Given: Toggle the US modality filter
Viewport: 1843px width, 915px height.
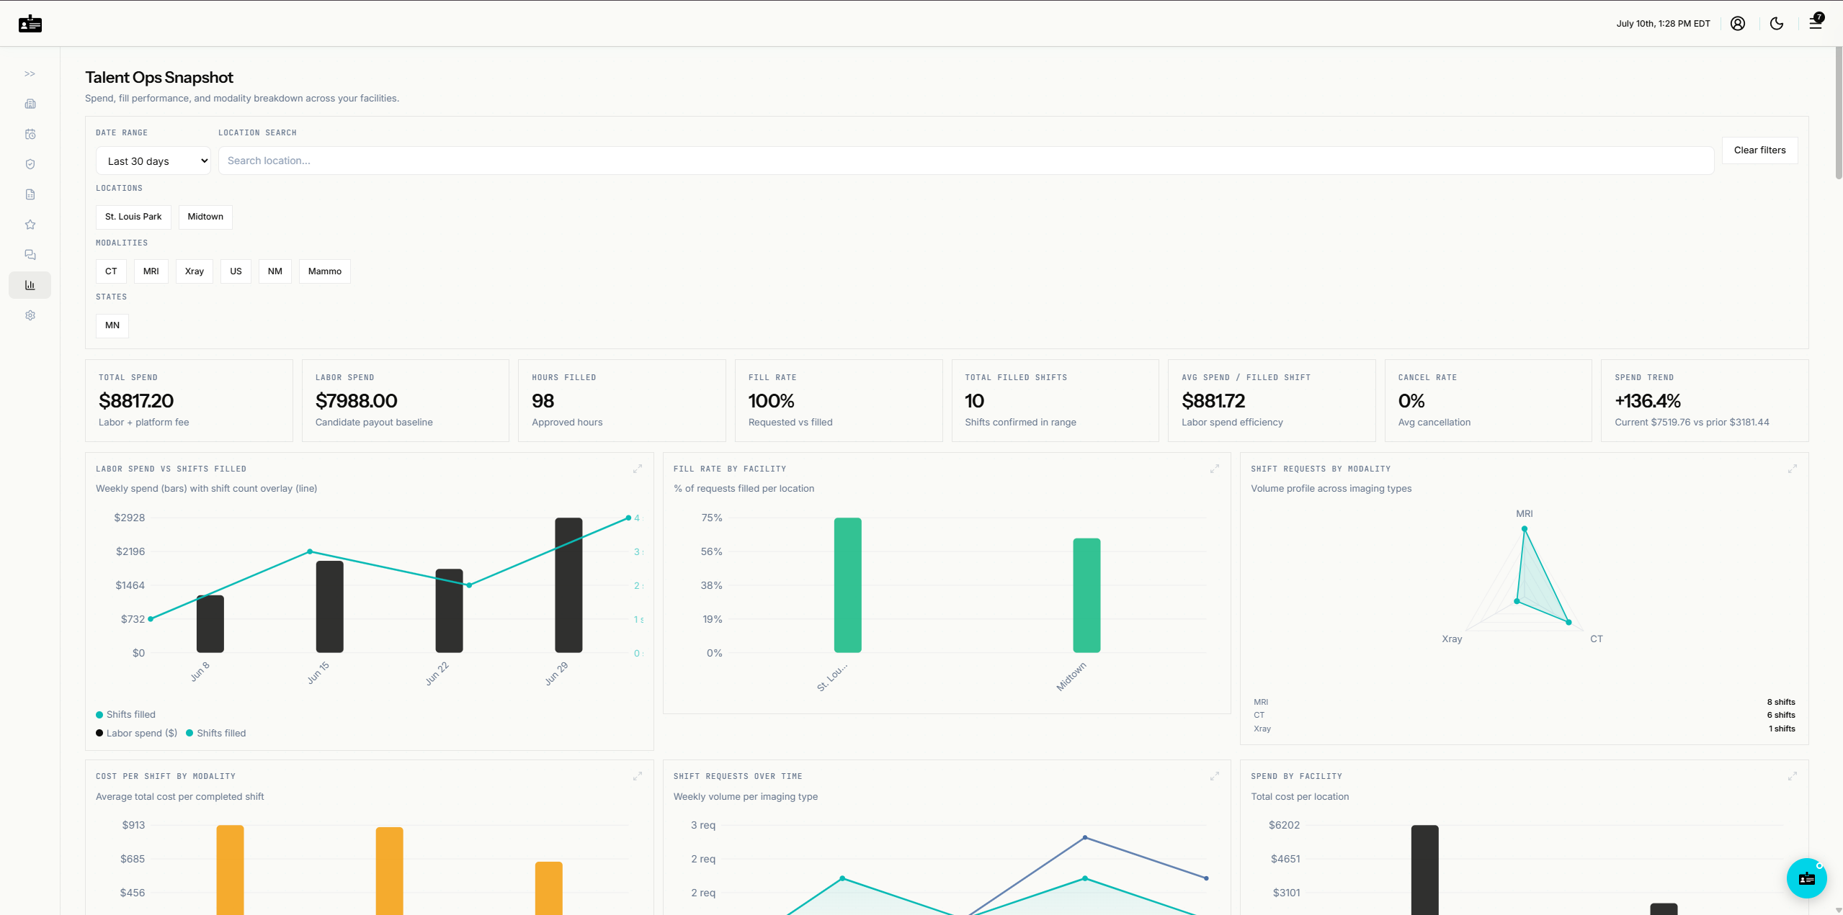Looking at the screenshot, I should [236, 271].
